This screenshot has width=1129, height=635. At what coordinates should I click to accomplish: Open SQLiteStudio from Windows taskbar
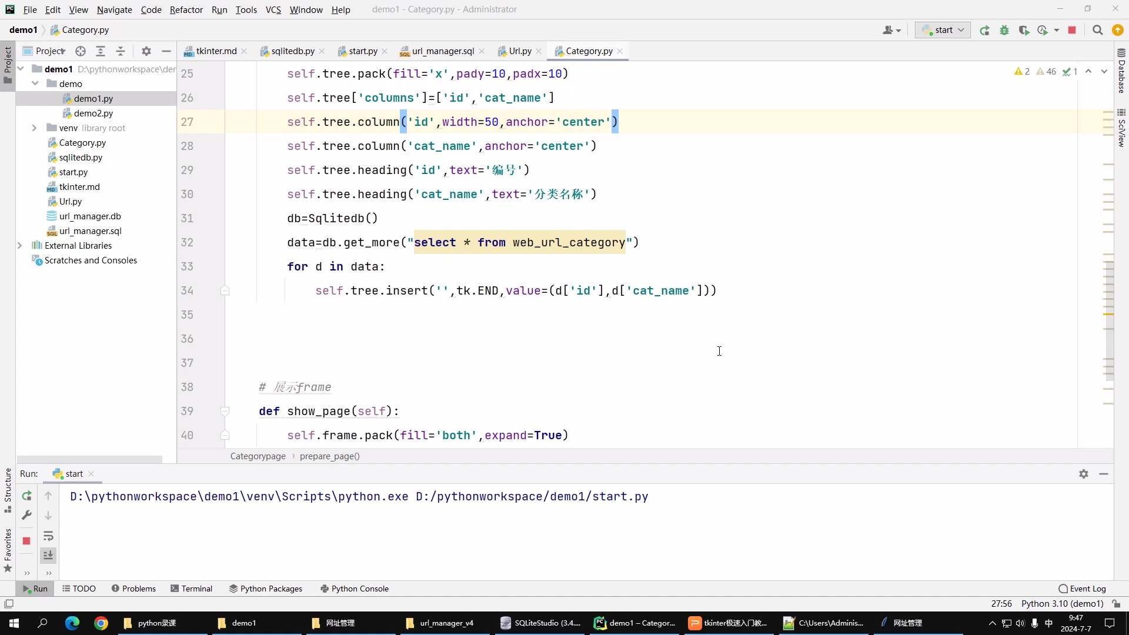[x=541, y=623]
